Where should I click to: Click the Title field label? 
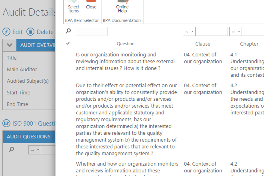pos(12,58)
